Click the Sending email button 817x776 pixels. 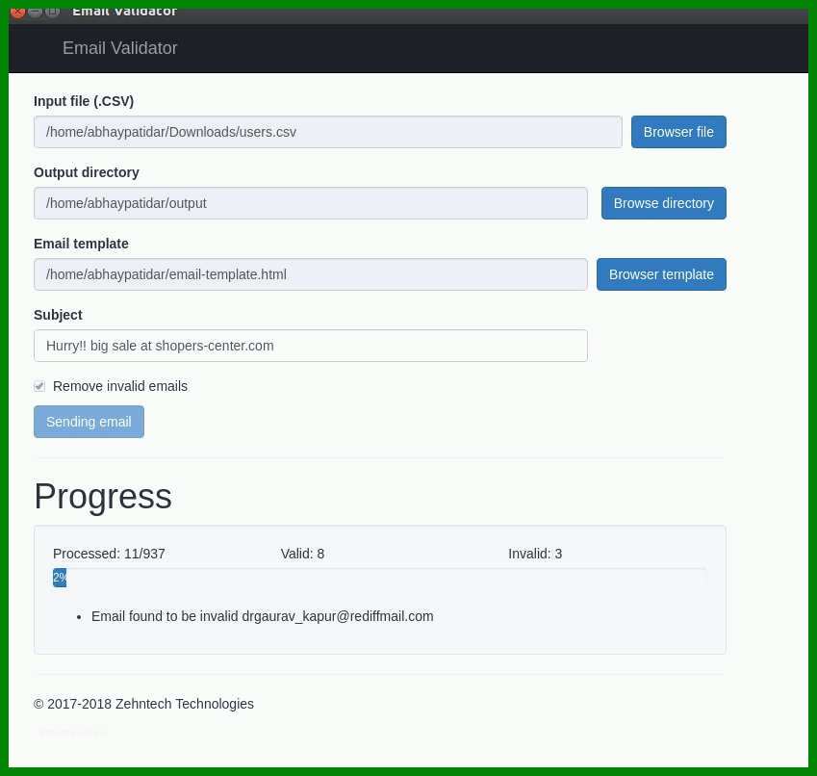point(89,422)
